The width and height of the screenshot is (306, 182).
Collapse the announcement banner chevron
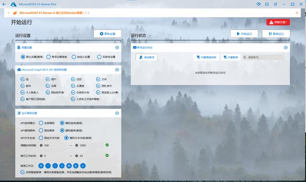9,13
